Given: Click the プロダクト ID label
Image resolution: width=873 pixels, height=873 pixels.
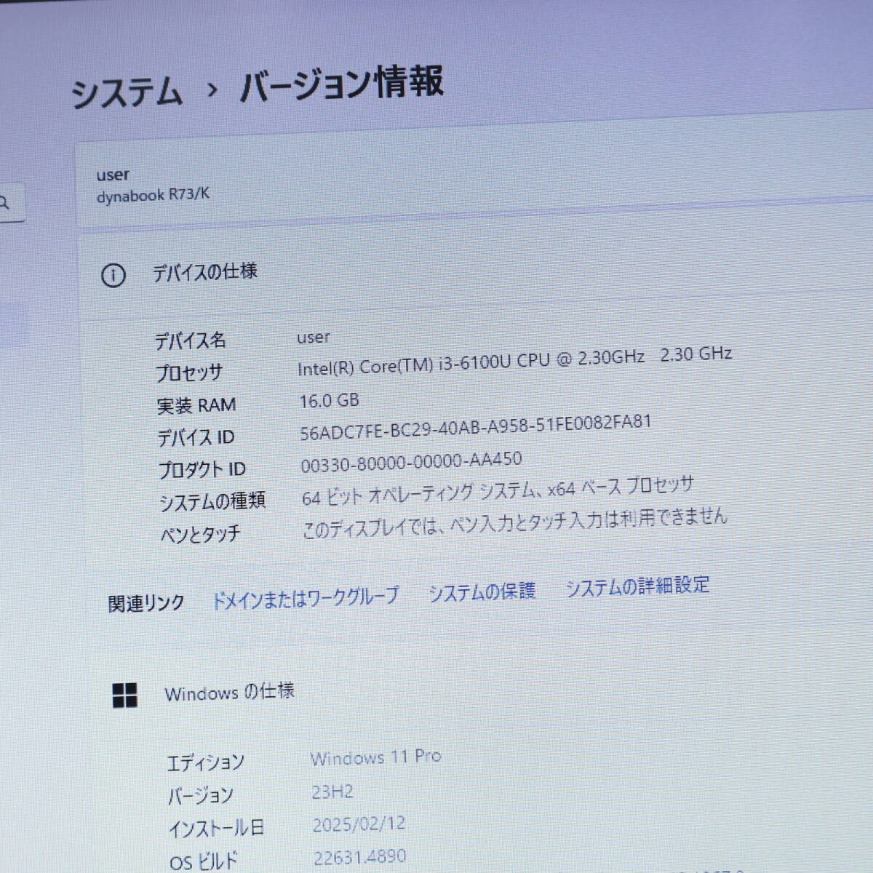Looking at the screenshot, I should pos(202,470).
